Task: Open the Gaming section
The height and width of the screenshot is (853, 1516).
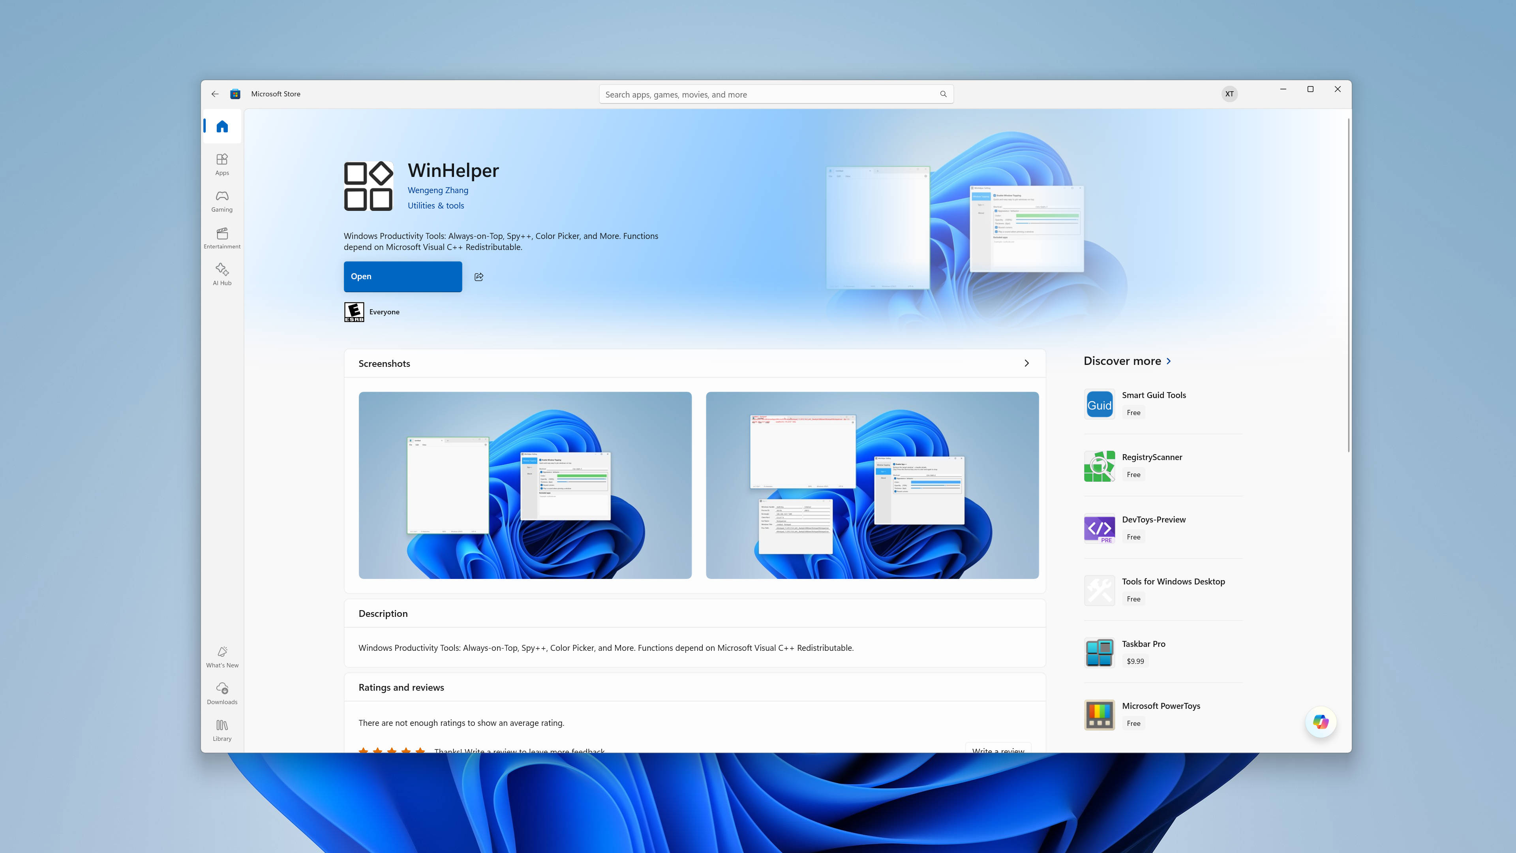Action: [x=222, y=201]
